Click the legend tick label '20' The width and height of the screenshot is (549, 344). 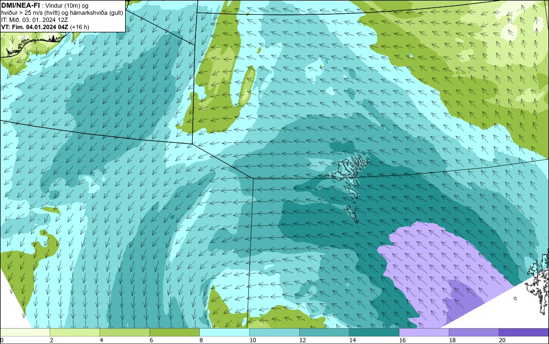point(502,340)
